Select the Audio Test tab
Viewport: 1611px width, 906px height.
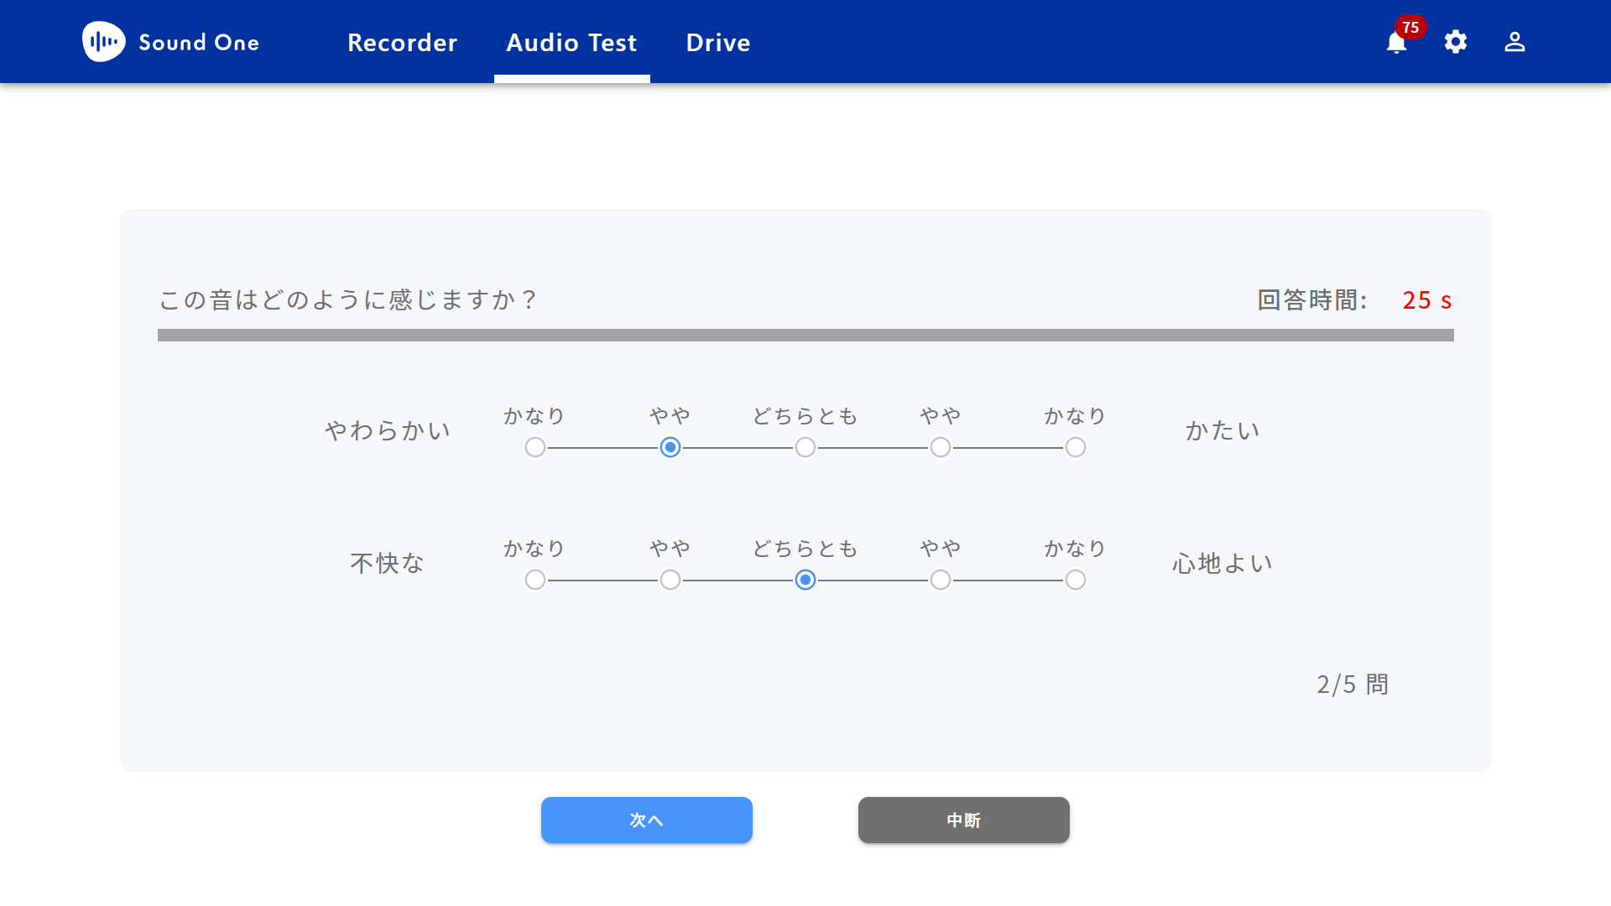[x=571, y=43]
